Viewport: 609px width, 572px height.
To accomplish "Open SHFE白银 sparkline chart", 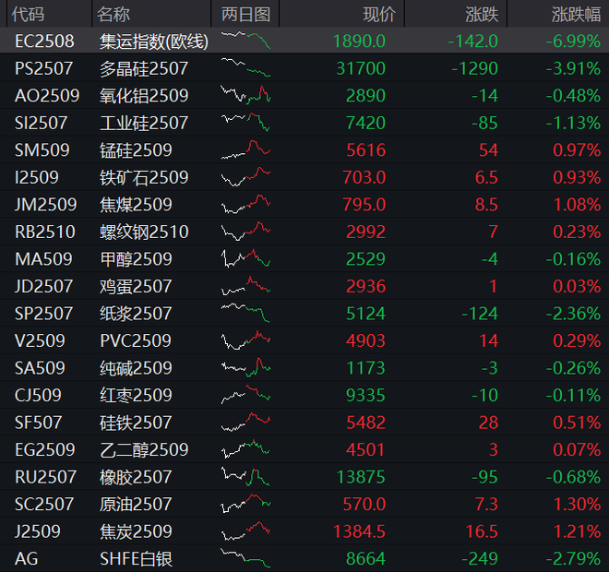I will [x=245, y=558].
